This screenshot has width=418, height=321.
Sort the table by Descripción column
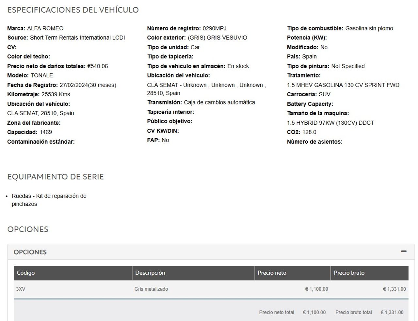coord(193,273)
